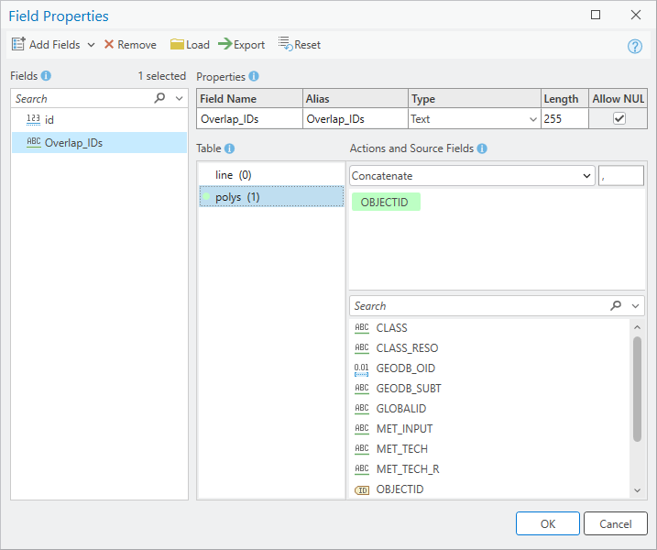Open the Concatenate action dropdown
Screen dimensions: 657x550
click(x=472, y=176)
